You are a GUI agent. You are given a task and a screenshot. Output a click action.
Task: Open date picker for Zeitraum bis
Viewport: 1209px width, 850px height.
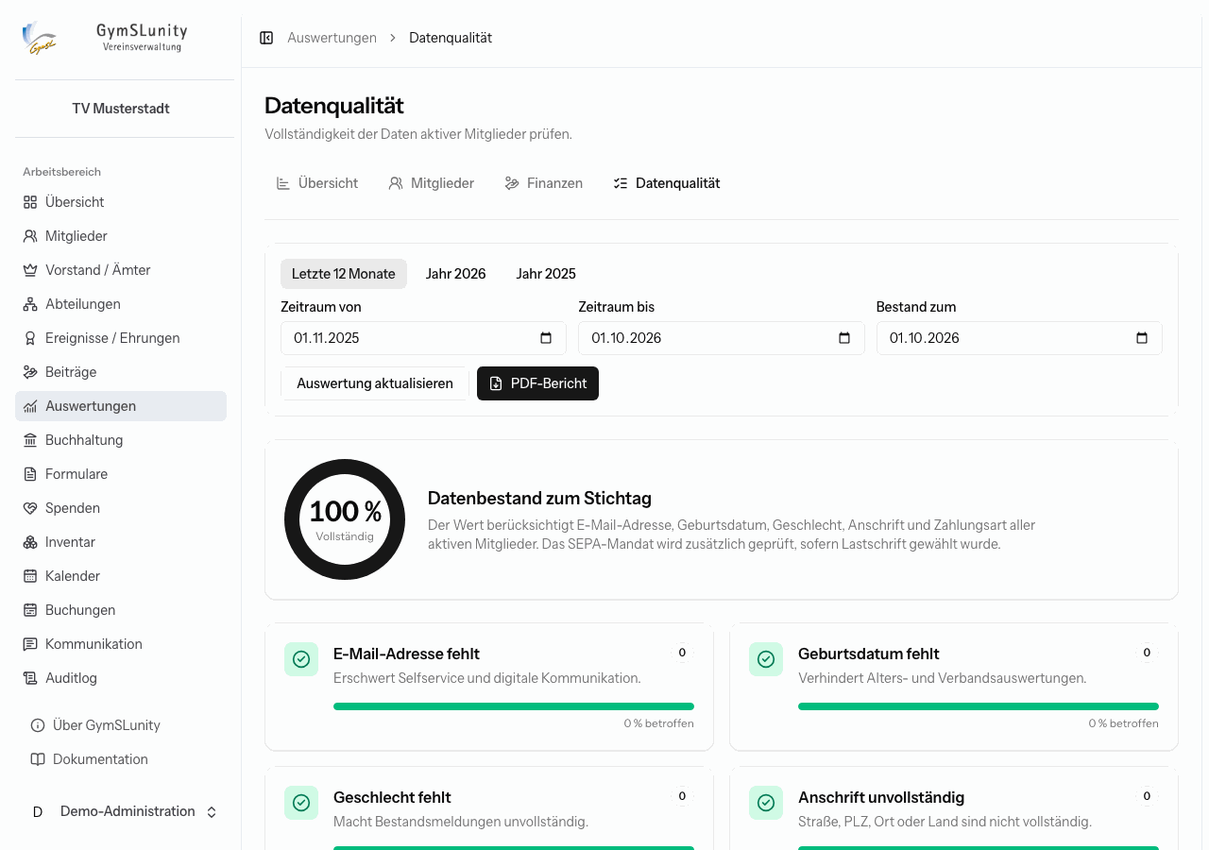tap(844, 338)
